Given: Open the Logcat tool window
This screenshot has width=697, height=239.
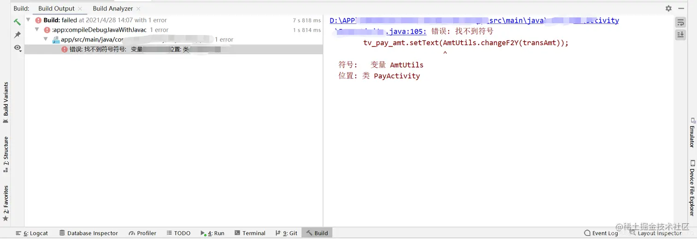Looking at the screenshot, I should (x=32, y=233).
